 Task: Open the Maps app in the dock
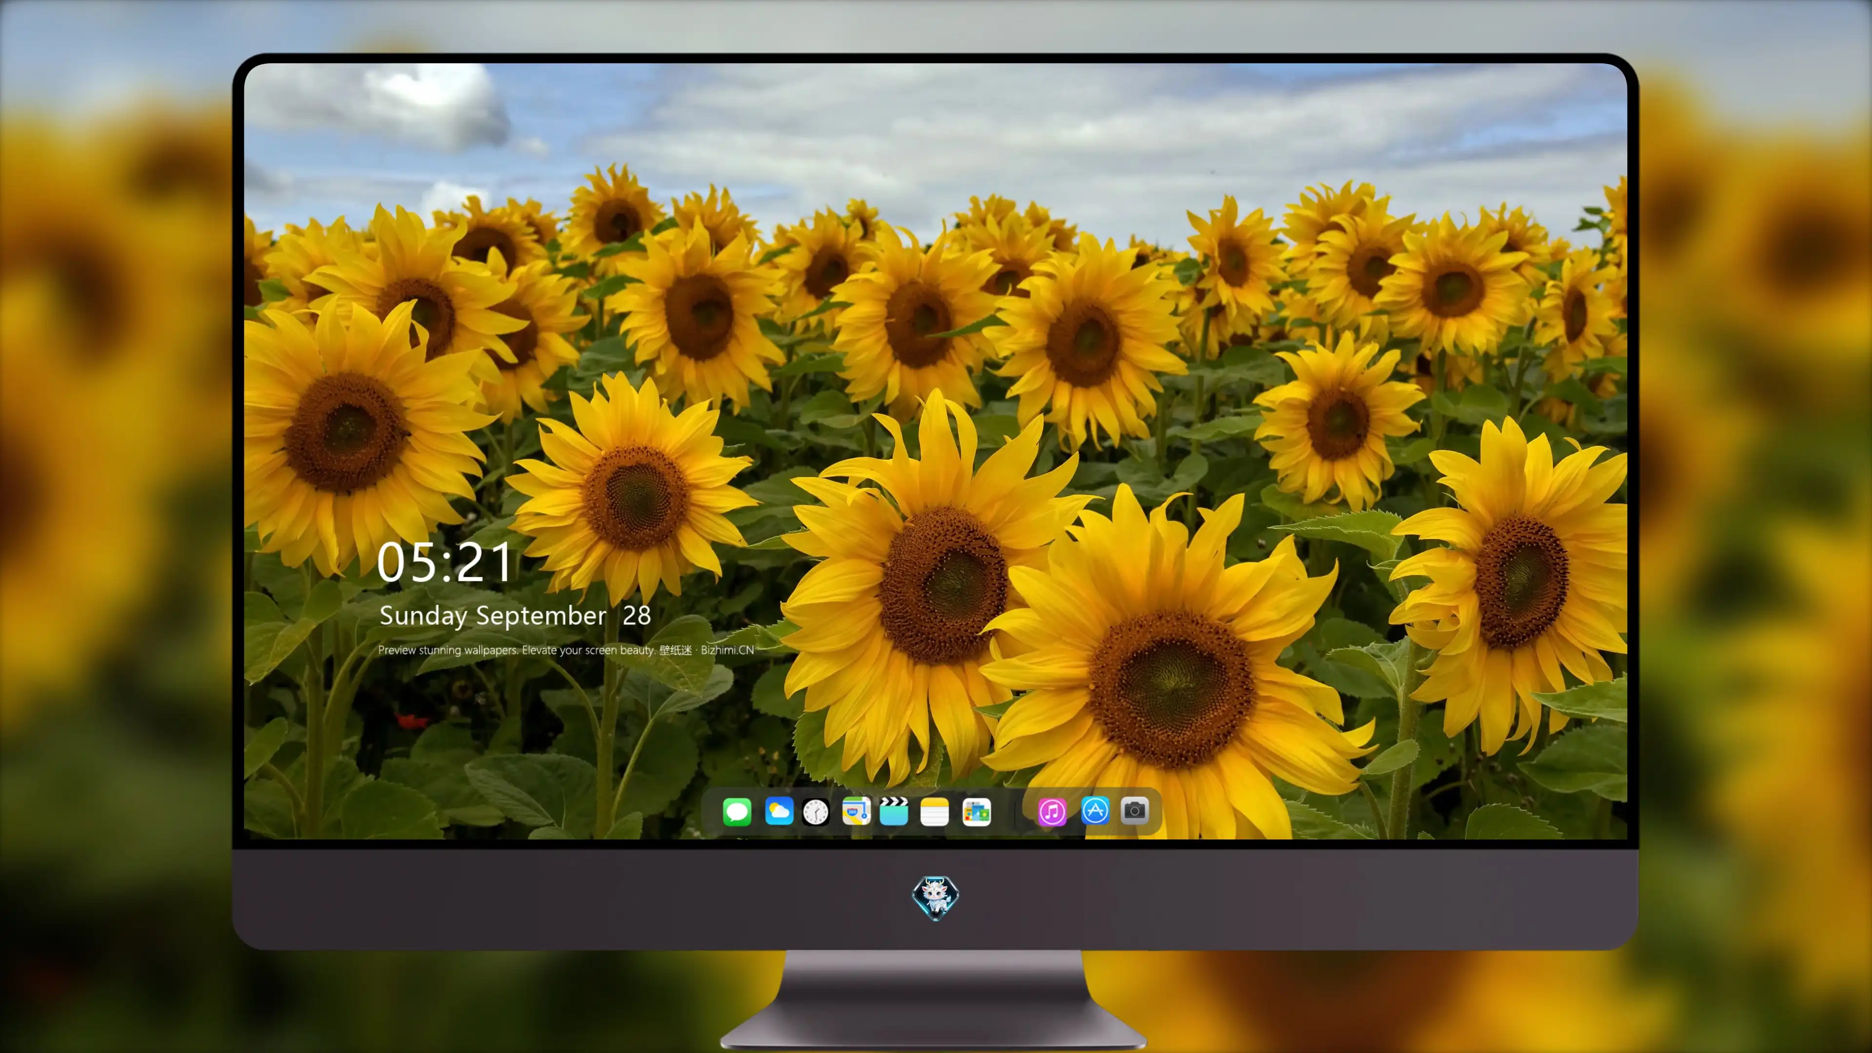856,811
